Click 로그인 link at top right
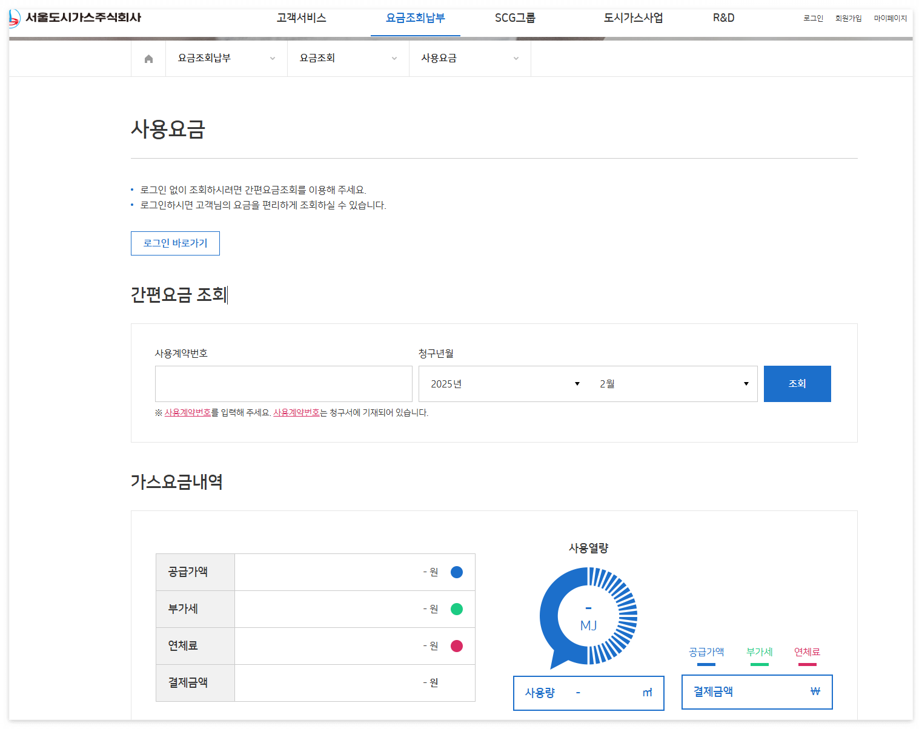The height and width of the screenshot is (729, 922). click(x=813, y=18)
